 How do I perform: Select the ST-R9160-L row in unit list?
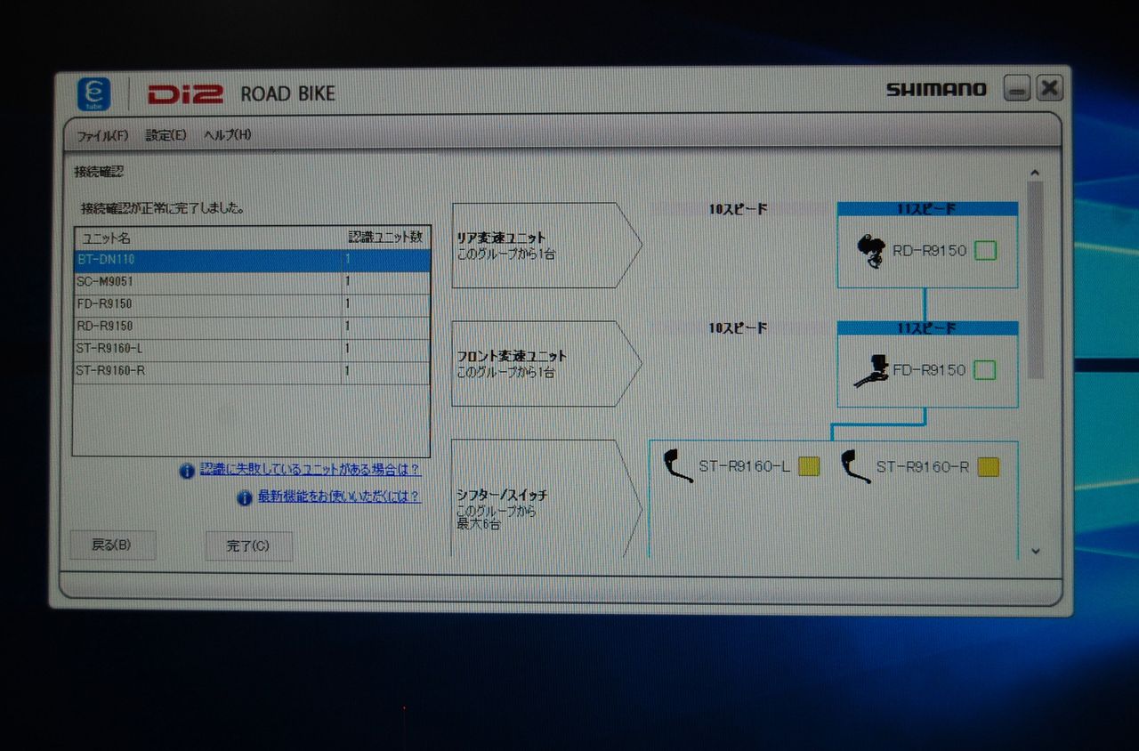[252, 349]
